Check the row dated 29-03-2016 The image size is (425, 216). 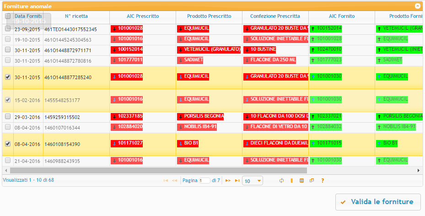coord(8,117)
